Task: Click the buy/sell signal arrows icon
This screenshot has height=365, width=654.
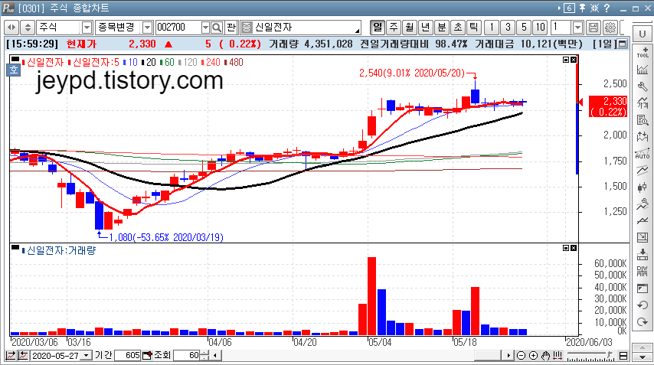Action: [643, 136]
